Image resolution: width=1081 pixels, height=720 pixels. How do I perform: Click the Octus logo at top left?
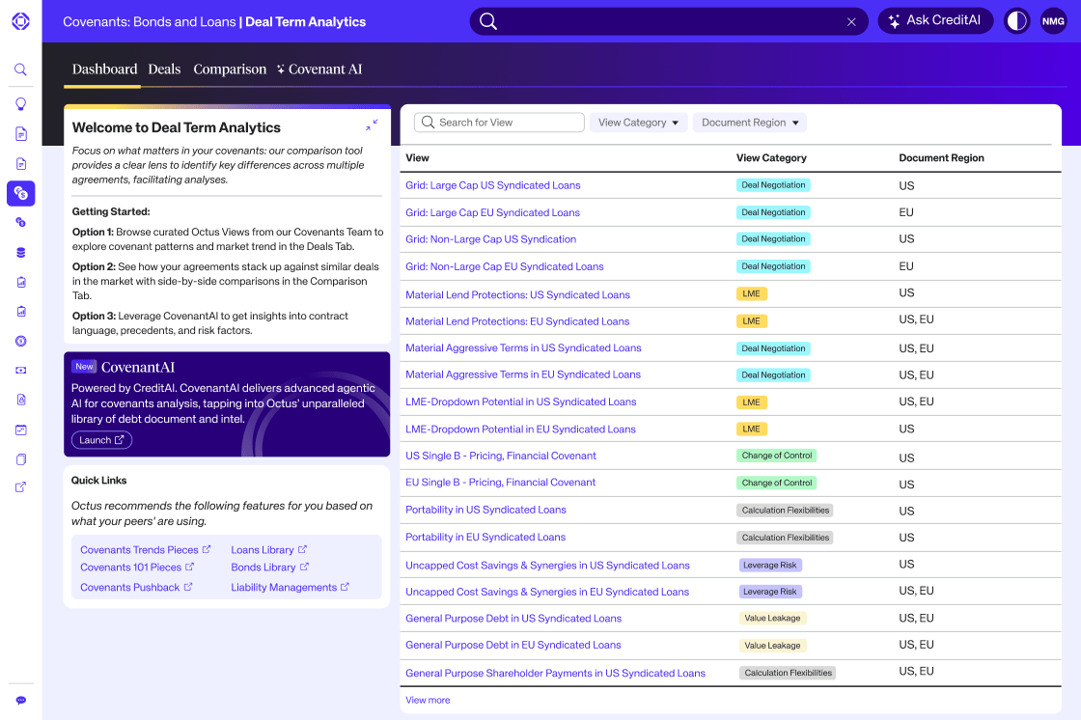[20, 20]
